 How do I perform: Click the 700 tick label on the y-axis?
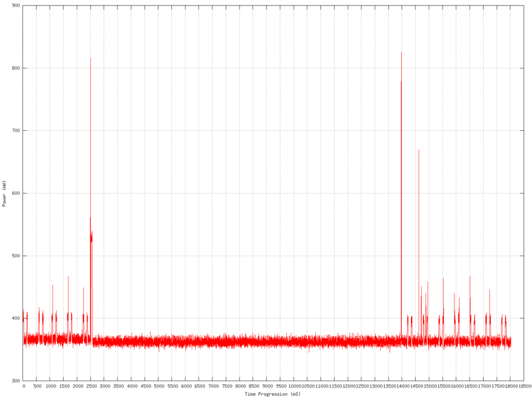click(x=16, y=131)
